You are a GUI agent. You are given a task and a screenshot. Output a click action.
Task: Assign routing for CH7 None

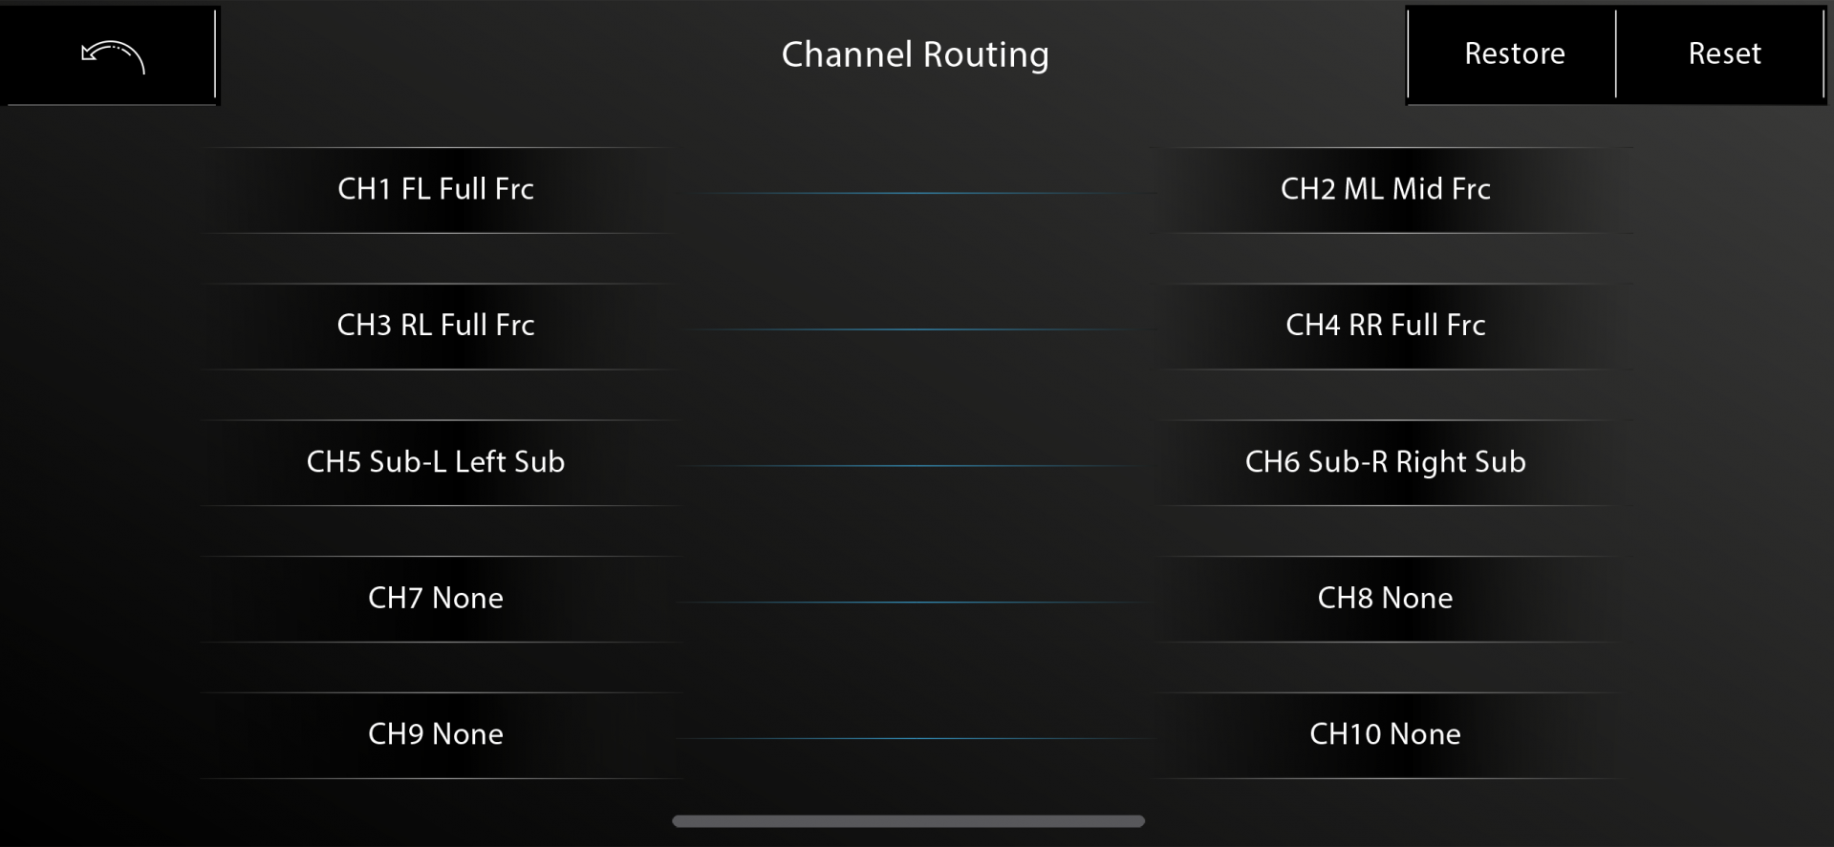[436, 599]
